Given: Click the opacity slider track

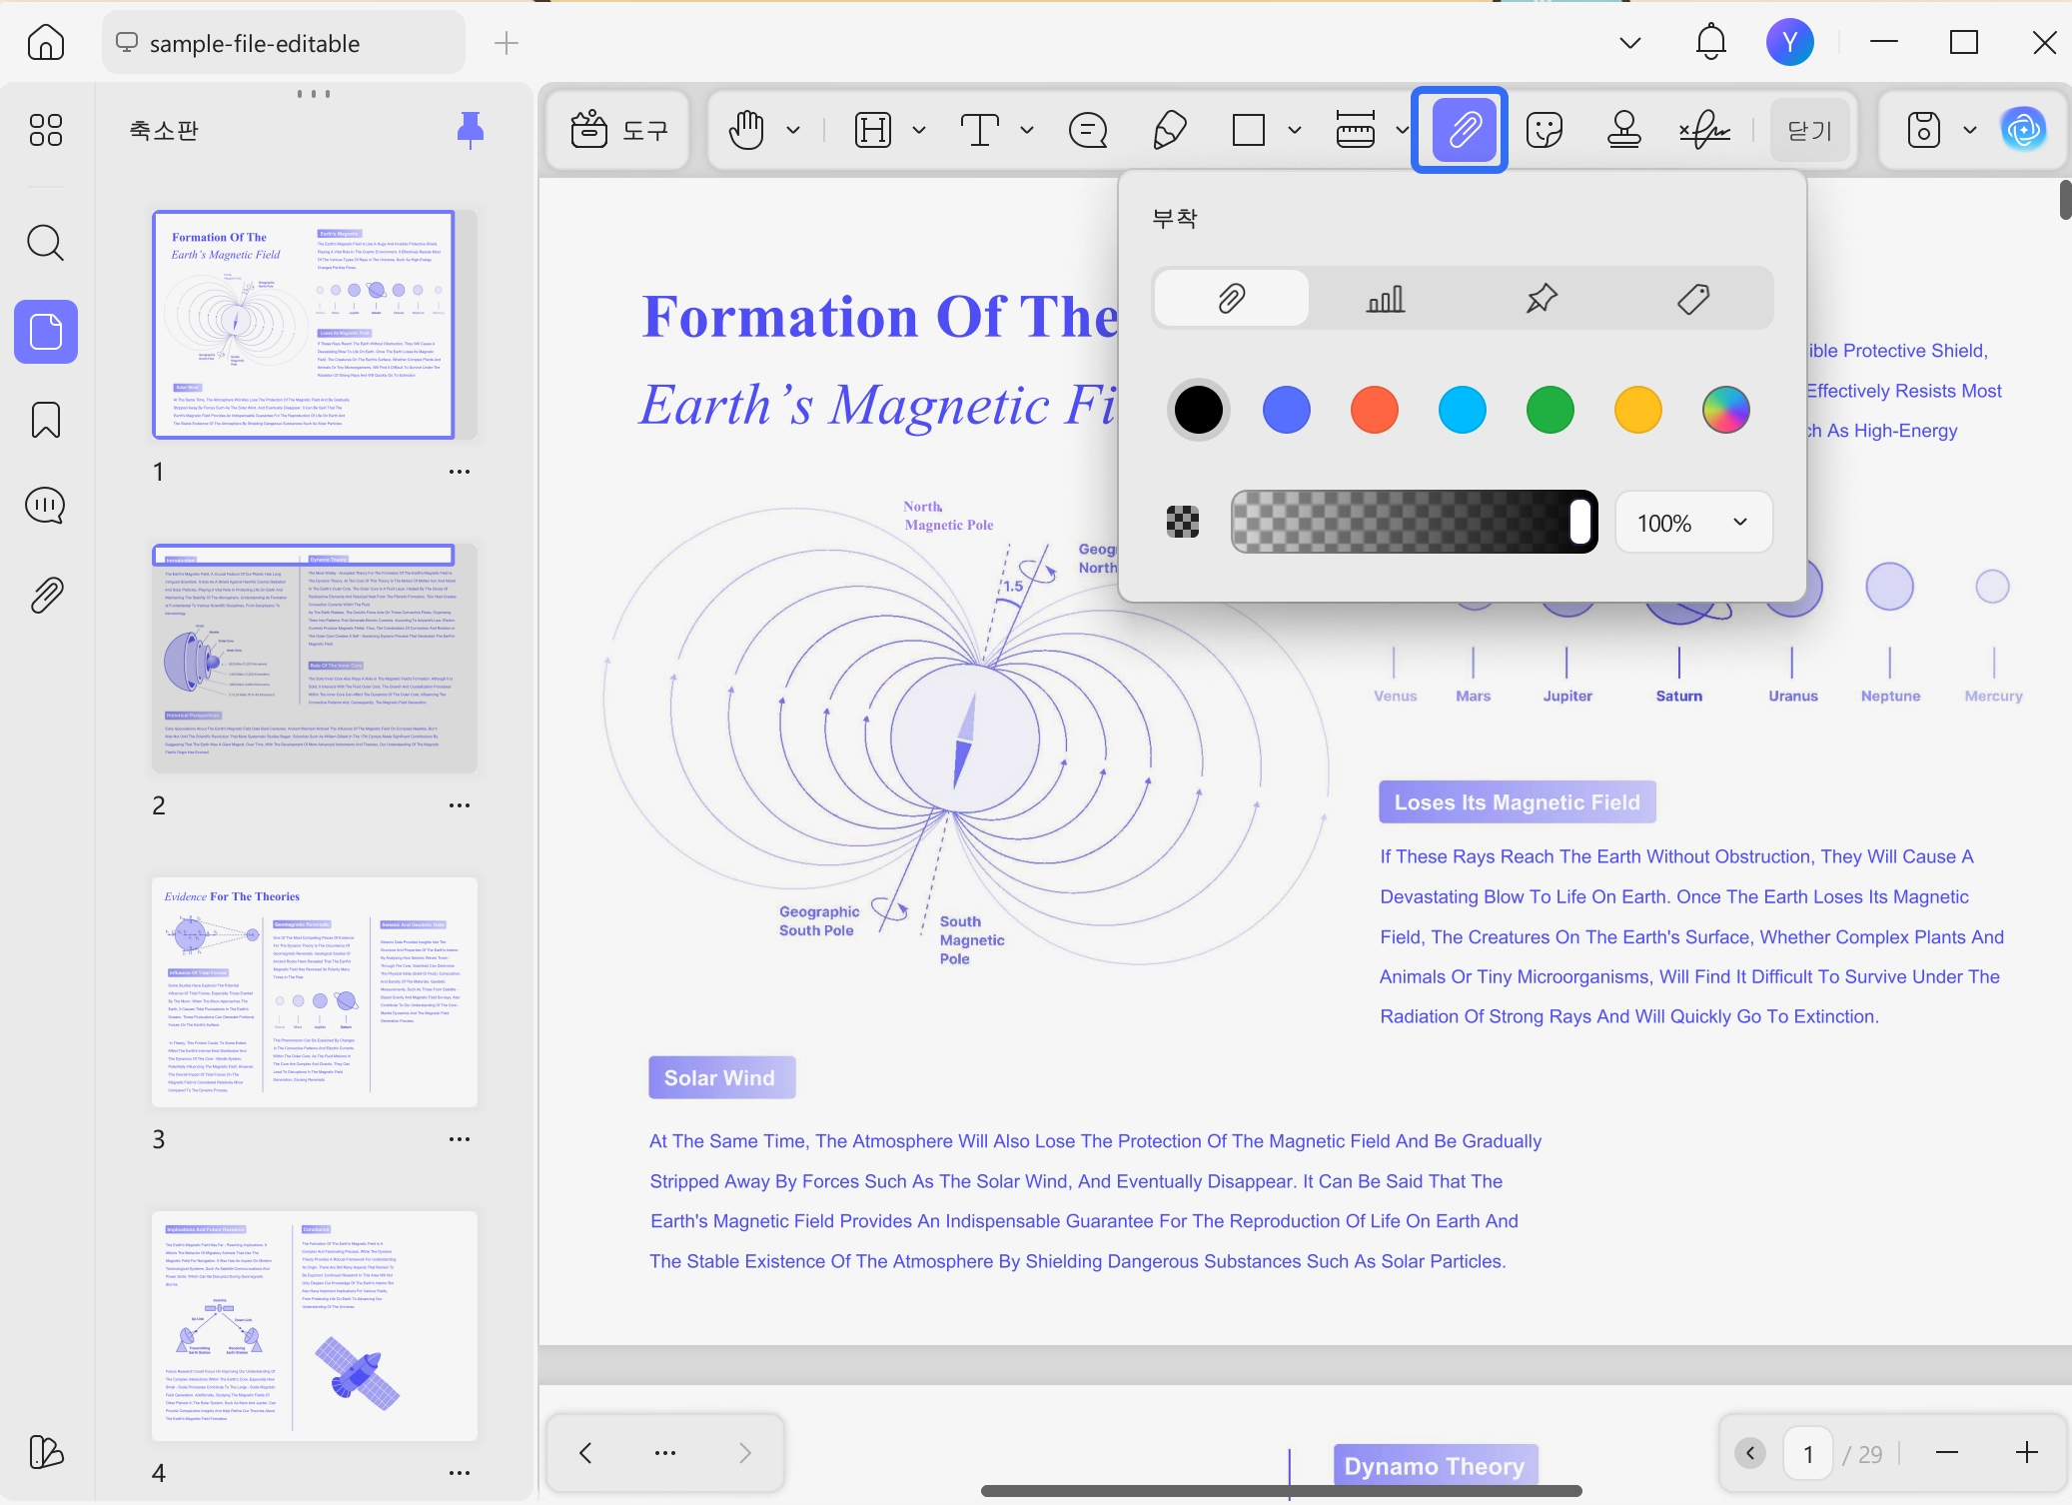Looking at the screenshot, I should (1414, 522).
